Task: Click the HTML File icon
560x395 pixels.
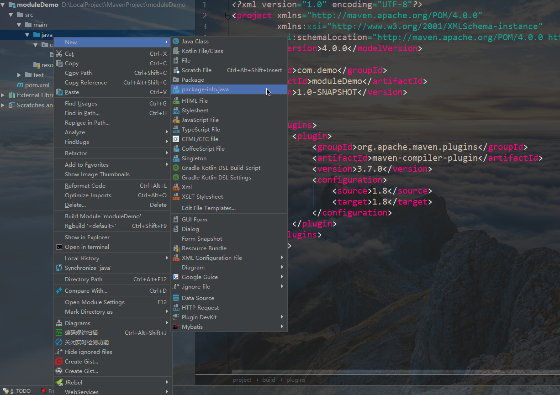Action: [176, 100]
